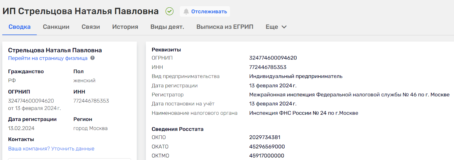
Task: Go to the История tab
Action: (125, 27)
